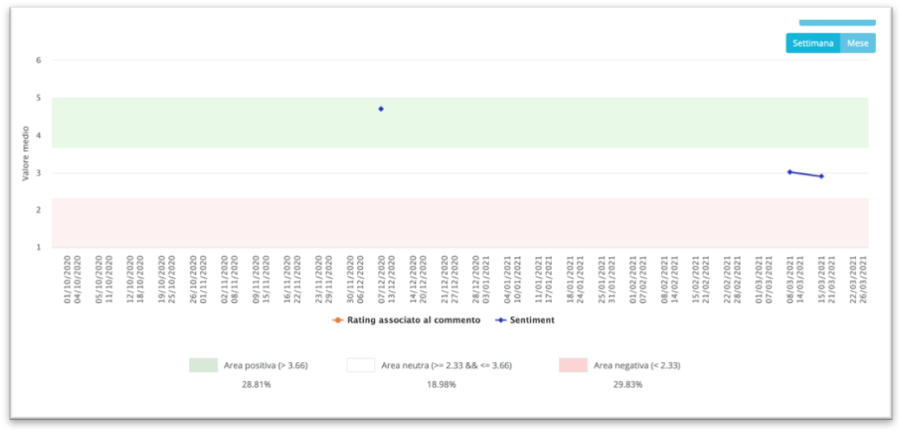This screenshot has width=902, height=432.
Task: Click the 'Area negativa (< 2.33)' label
Action: point(637,365)
